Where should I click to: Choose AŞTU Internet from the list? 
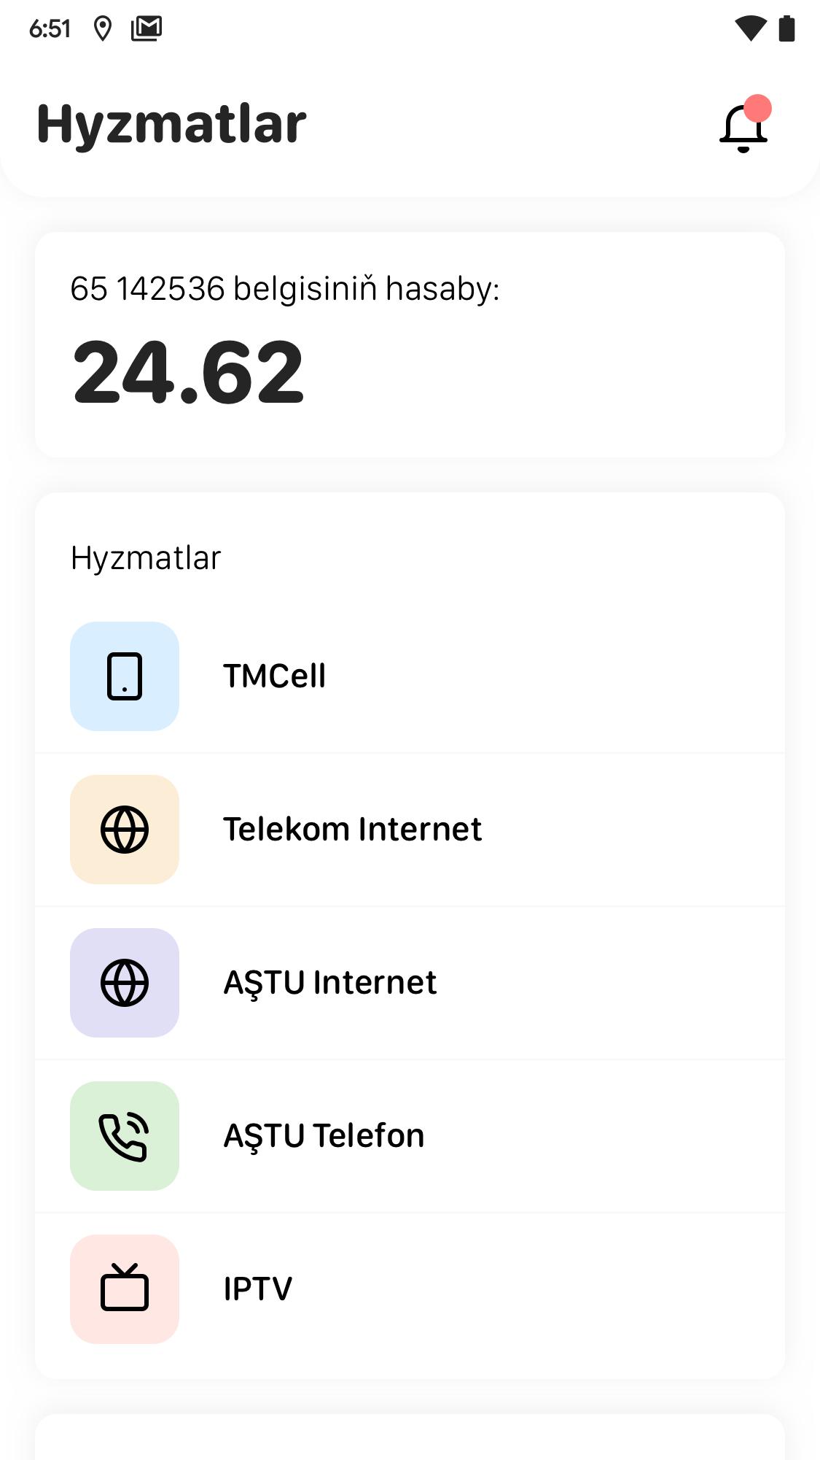(329, 983)
